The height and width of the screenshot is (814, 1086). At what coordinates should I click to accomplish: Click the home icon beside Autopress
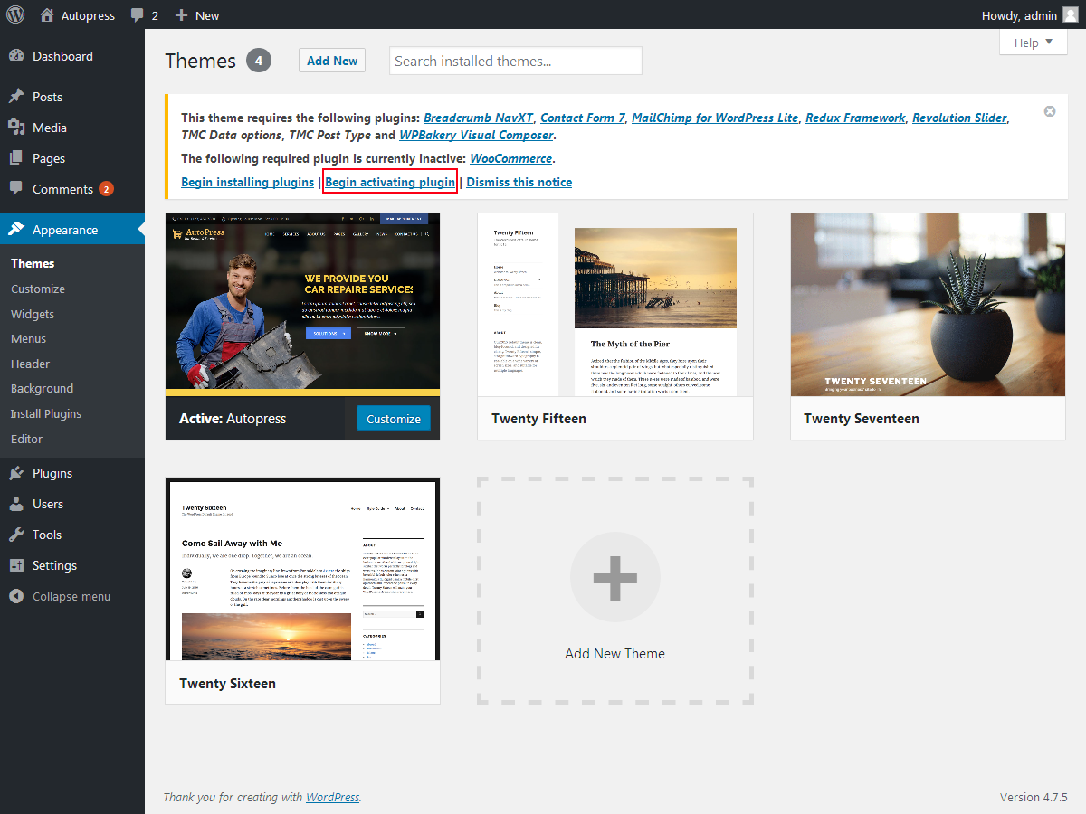click(47, 14)
